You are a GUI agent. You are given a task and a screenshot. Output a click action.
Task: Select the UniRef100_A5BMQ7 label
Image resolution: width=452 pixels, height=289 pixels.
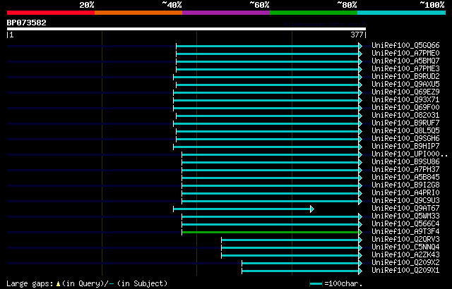click(x=405, y=61)
